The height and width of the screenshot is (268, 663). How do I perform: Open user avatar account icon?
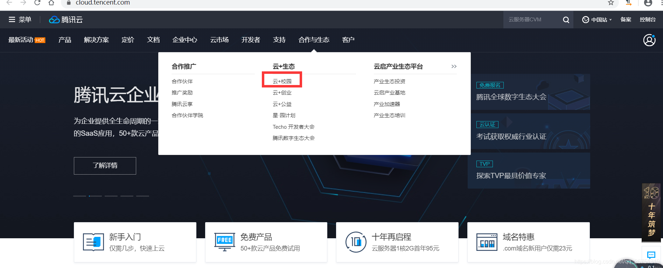(649, 40)
